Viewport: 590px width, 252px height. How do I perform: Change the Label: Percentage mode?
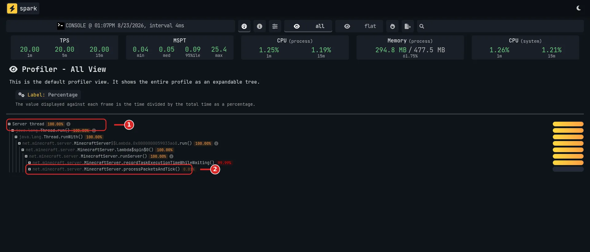[48, 95]
